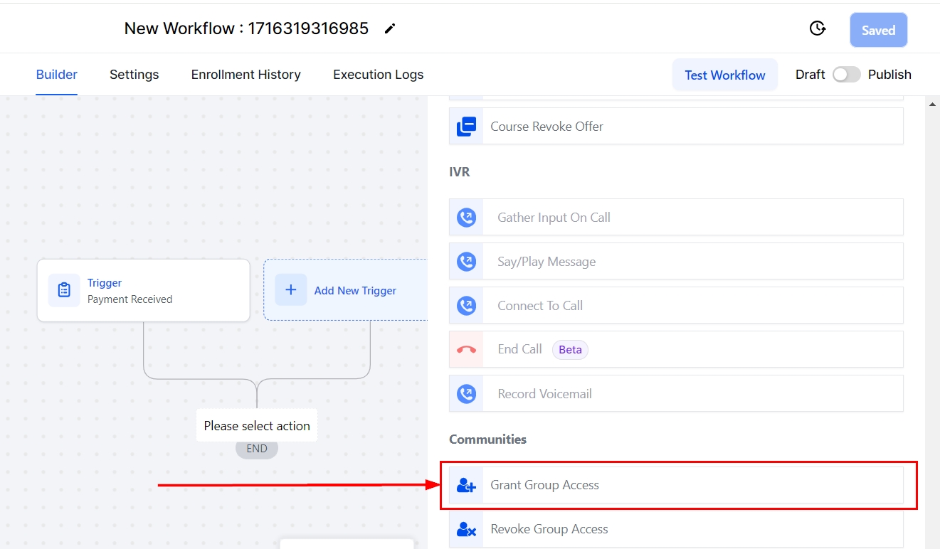Click the Trigger clipboard icon

[x=64, y=290]
